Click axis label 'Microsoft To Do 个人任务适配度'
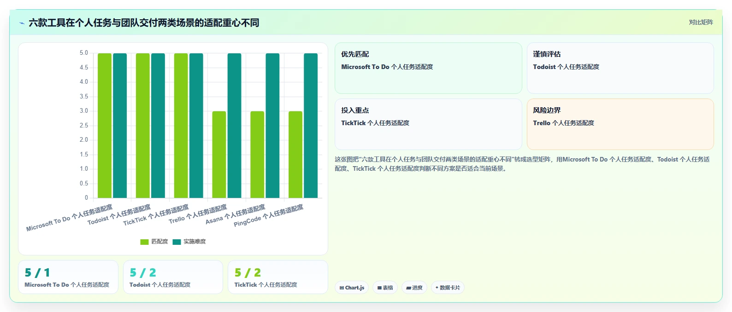 click(x=69, y=218)
